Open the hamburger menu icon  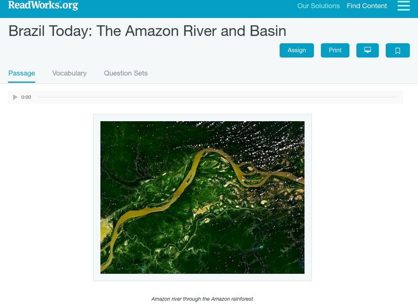[403, 6]
